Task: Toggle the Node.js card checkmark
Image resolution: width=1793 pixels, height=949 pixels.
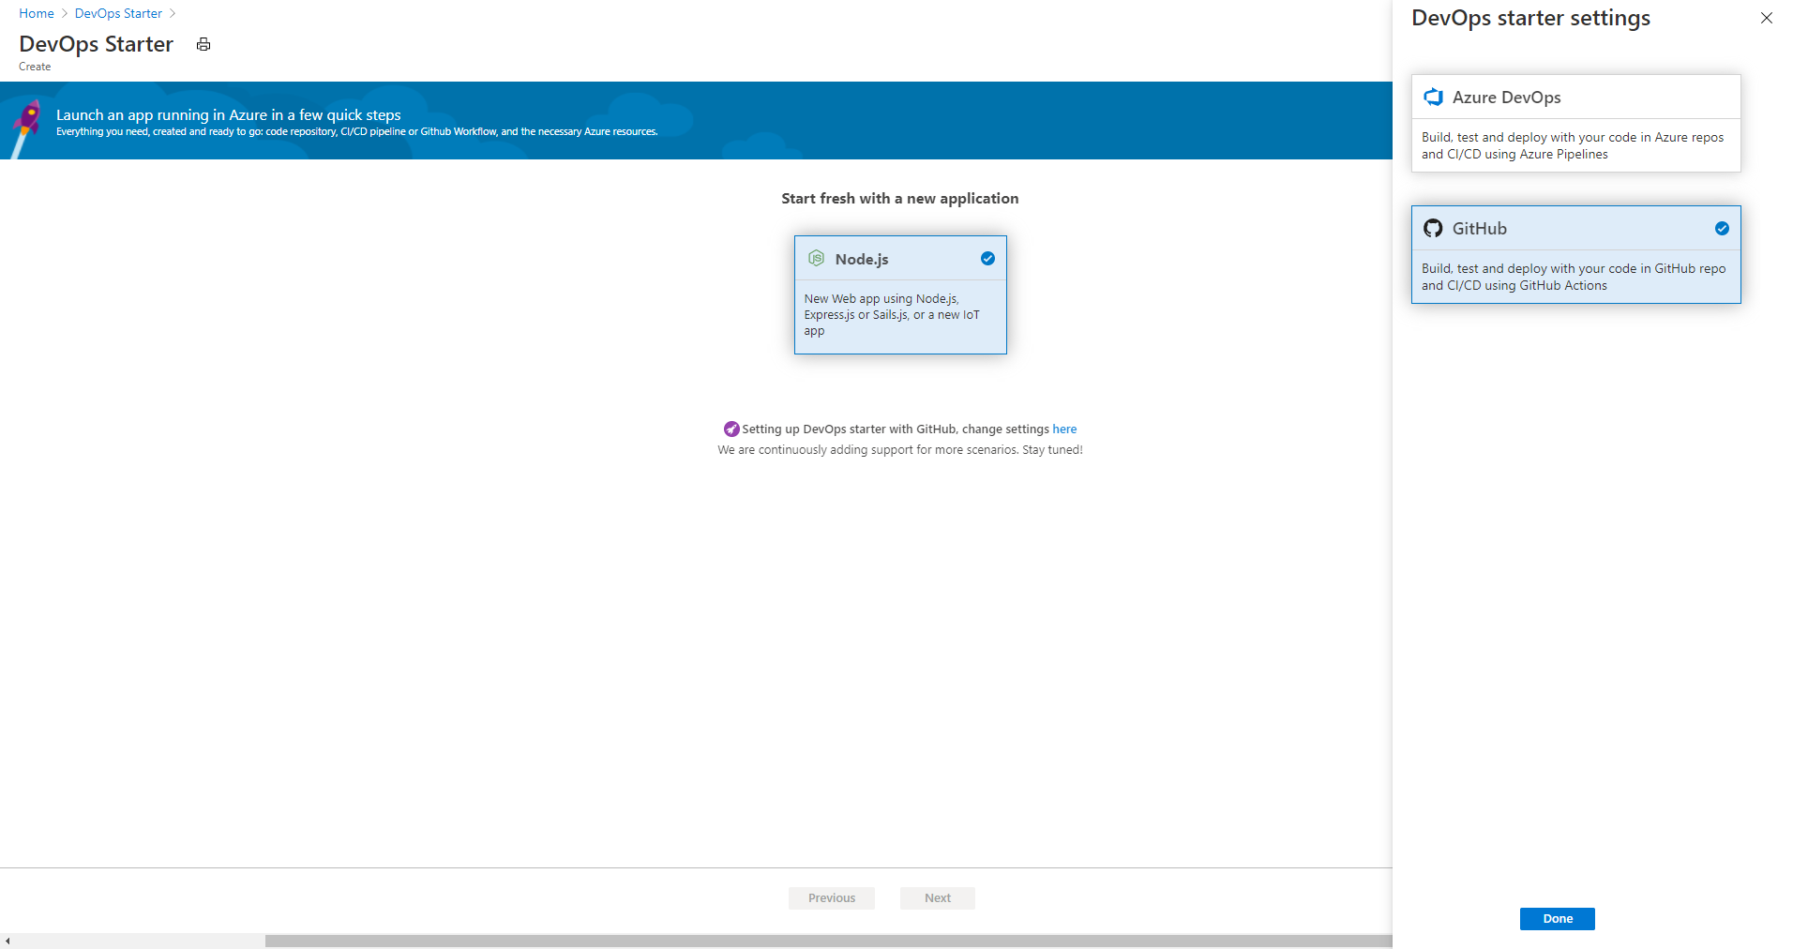Action: (x=987, y=259)
